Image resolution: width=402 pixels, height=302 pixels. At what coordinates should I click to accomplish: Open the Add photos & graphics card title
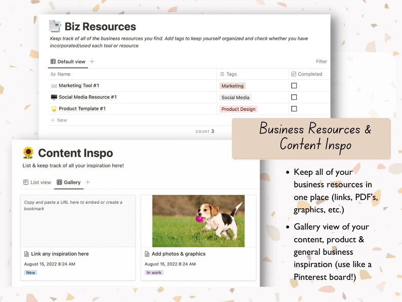[x=178, y=254]
